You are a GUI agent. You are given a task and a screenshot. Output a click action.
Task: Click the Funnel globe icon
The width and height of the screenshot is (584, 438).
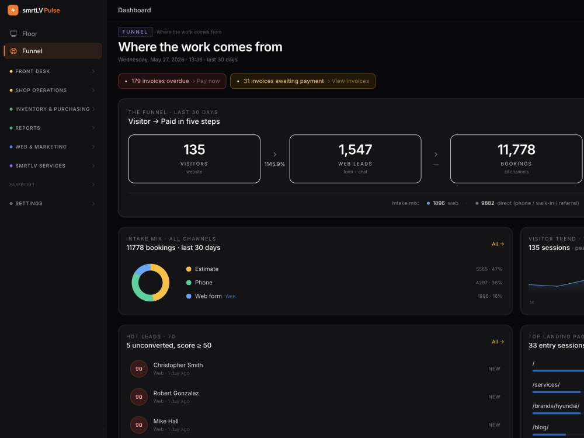point(13,51)
